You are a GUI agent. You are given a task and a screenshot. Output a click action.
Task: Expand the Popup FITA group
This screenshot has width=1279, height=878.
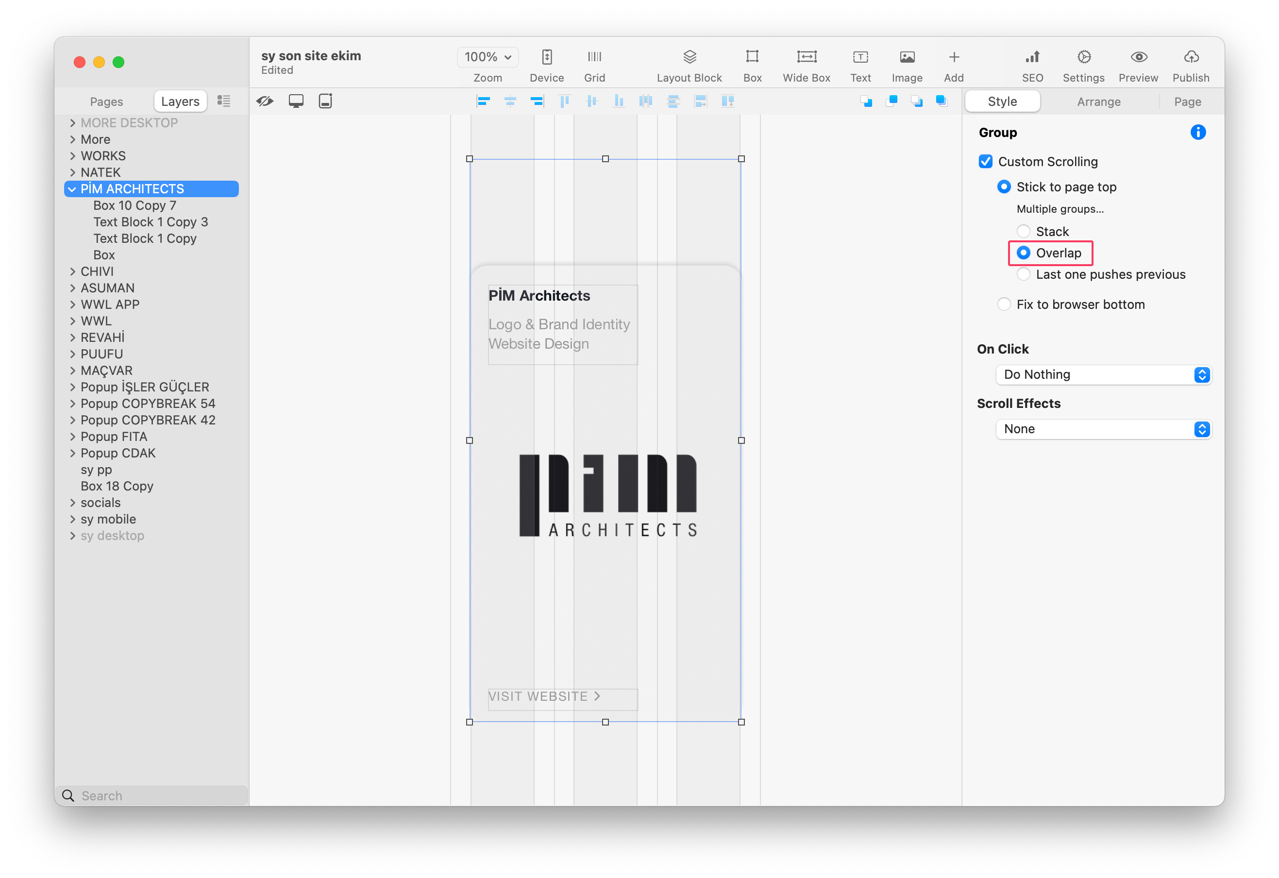[x=72, y=437]
